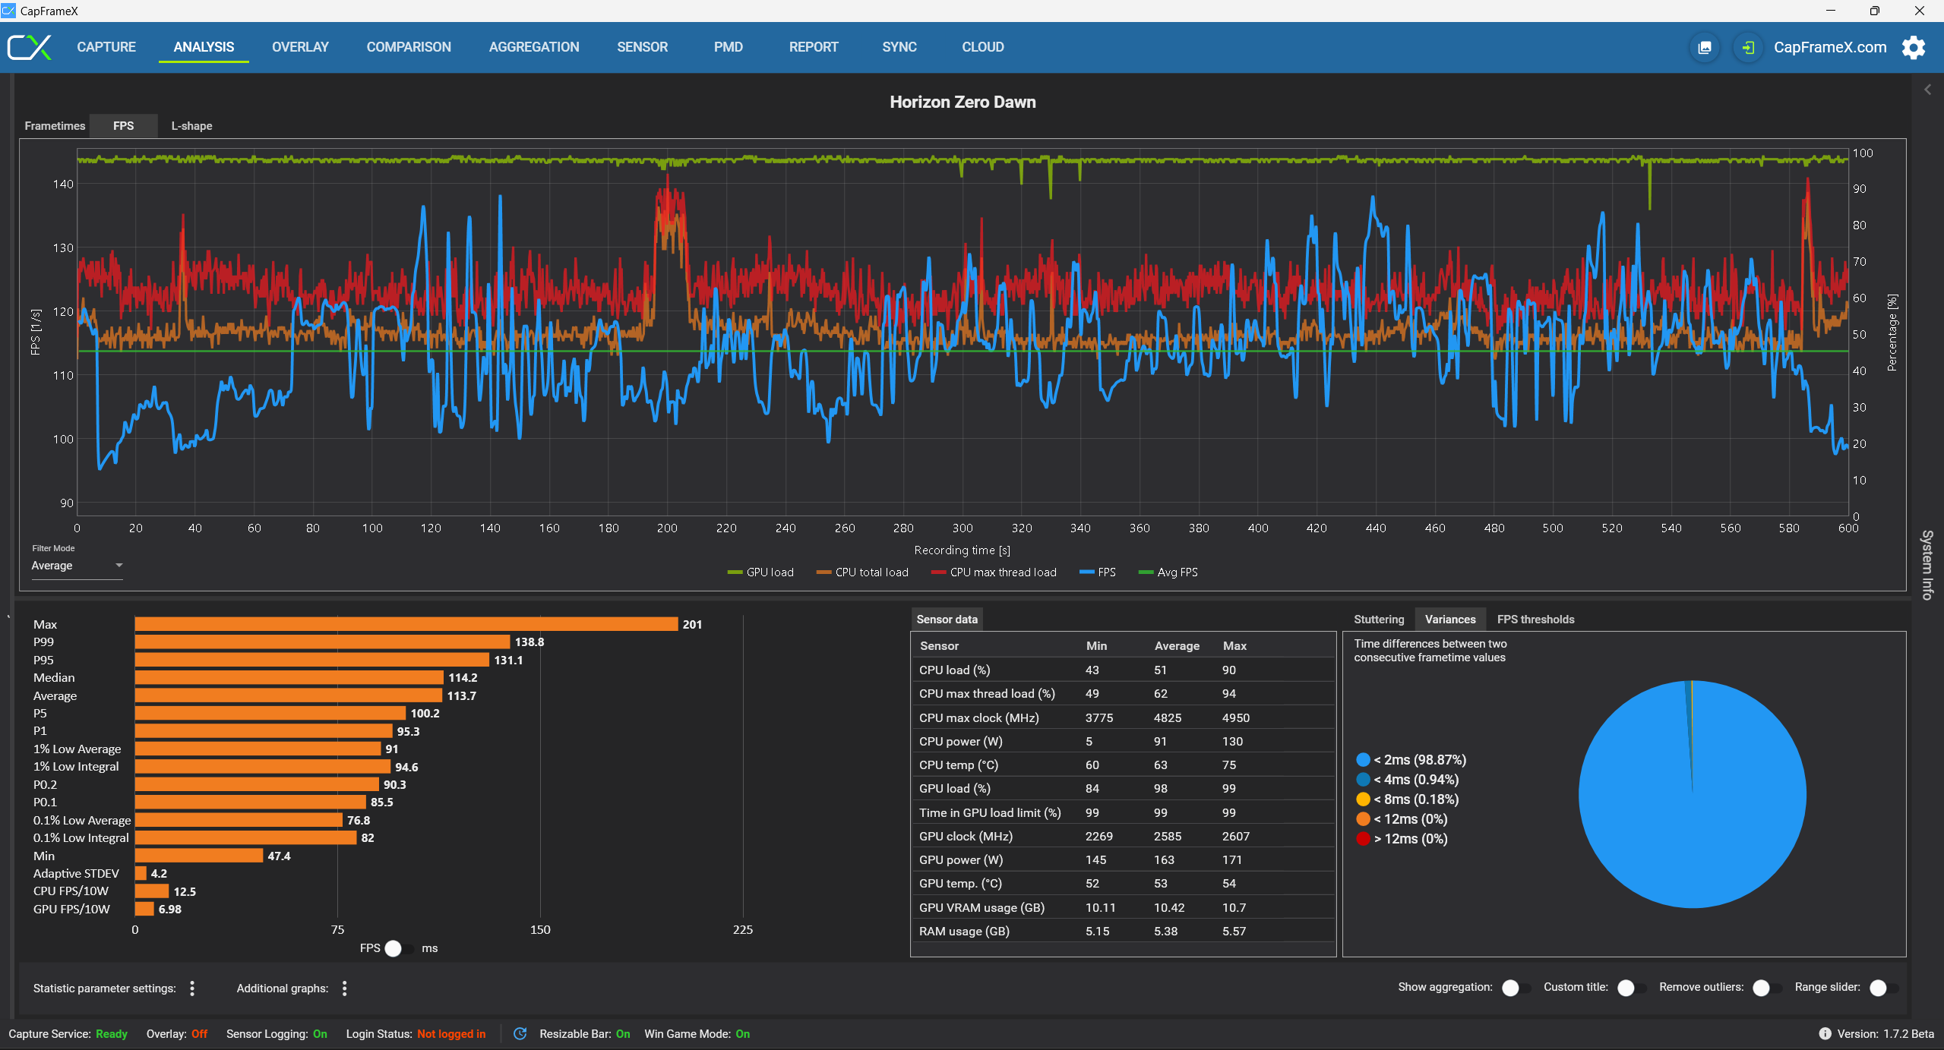Click the refresh icon in status bar

point(520,1033)
